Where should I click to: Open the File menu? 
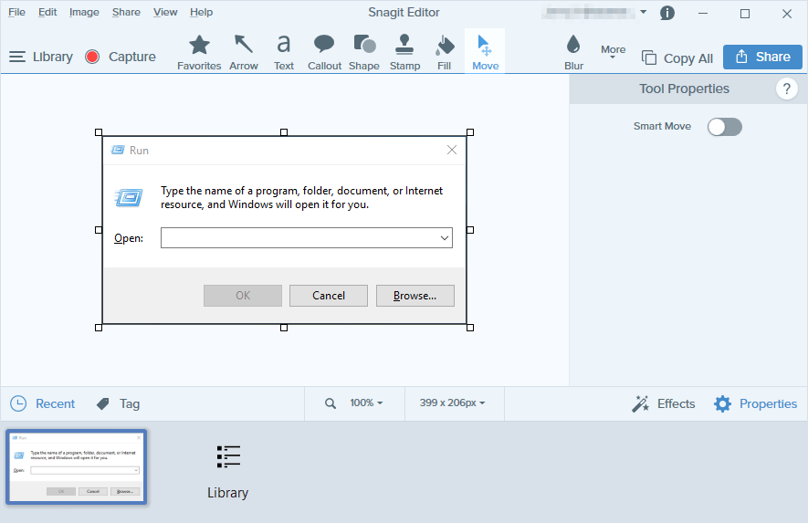click(x=16, y=12)
